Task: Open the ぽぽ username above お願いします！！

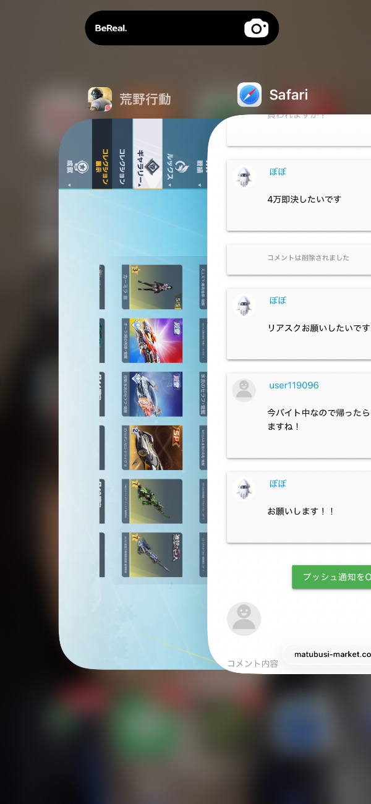Action: click(278, 484)
